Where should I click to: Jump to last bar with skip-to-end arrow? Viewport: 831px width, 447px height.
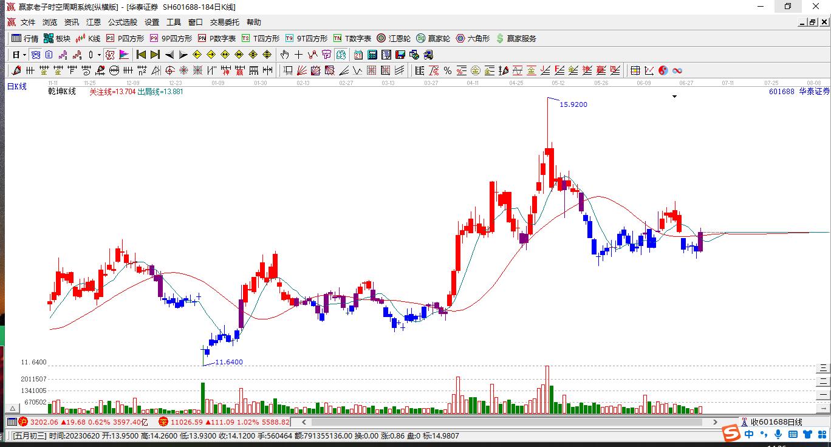(156, 55)
